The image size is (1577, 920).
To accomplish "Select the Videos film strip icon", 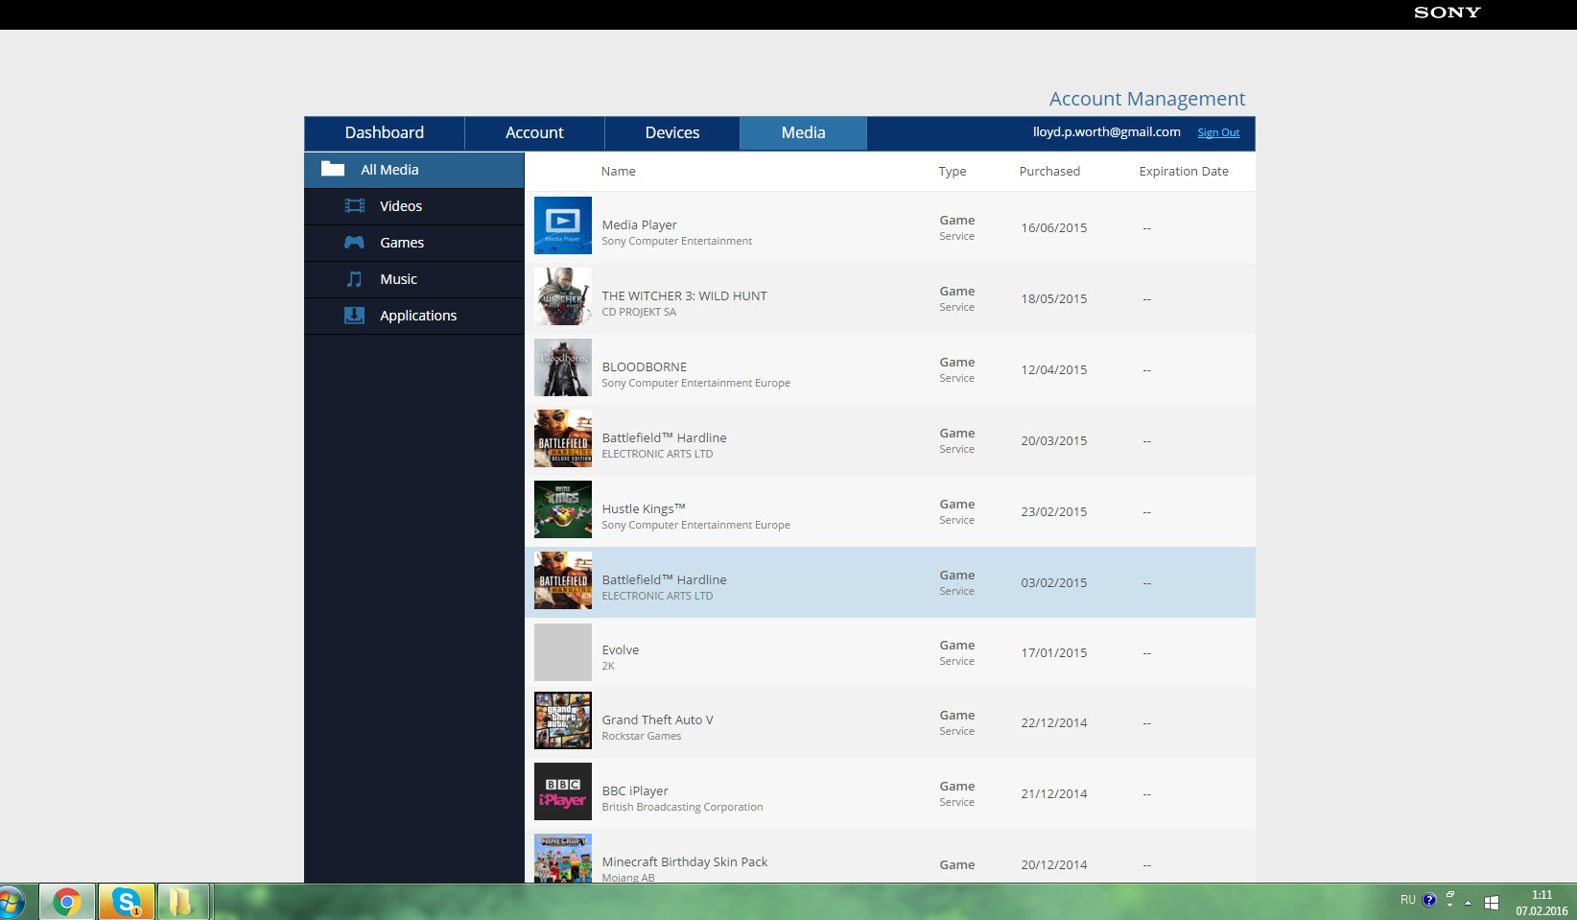I will [x=355, y=205].
